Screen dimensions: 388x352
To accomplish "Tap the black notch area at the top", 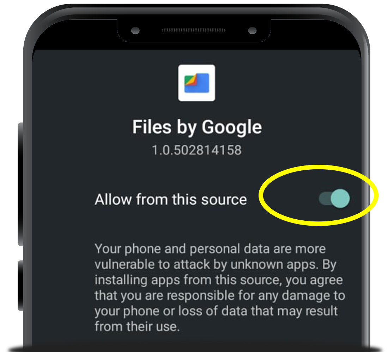I will (194, 31).
